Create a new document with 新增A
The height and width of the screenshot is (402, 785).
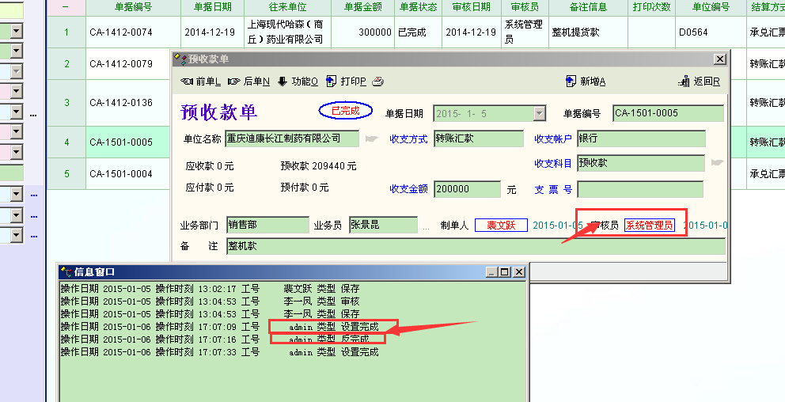coord(586,82)
